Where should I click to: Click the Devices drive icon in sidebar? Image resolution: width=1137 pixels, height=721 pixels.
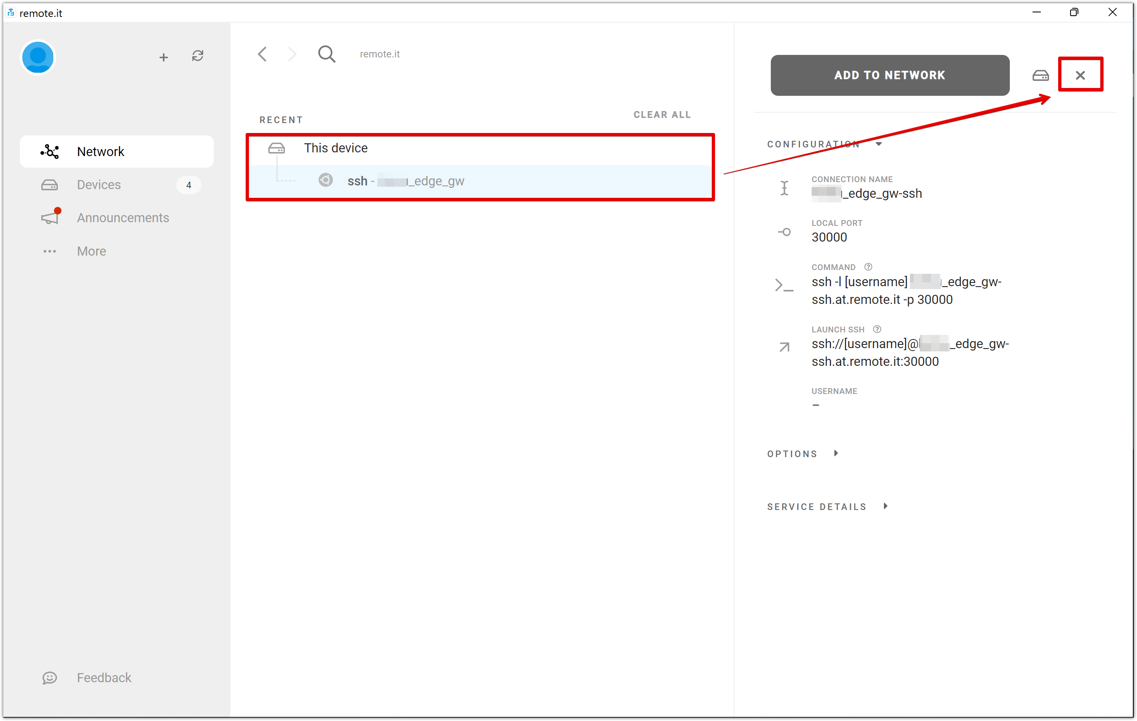tap(50, 185)
